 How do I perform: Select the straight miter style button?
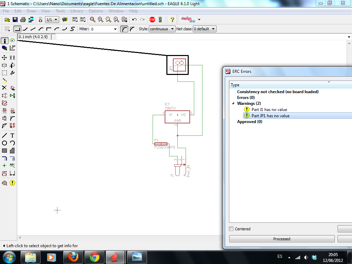[x=132, y=29]
